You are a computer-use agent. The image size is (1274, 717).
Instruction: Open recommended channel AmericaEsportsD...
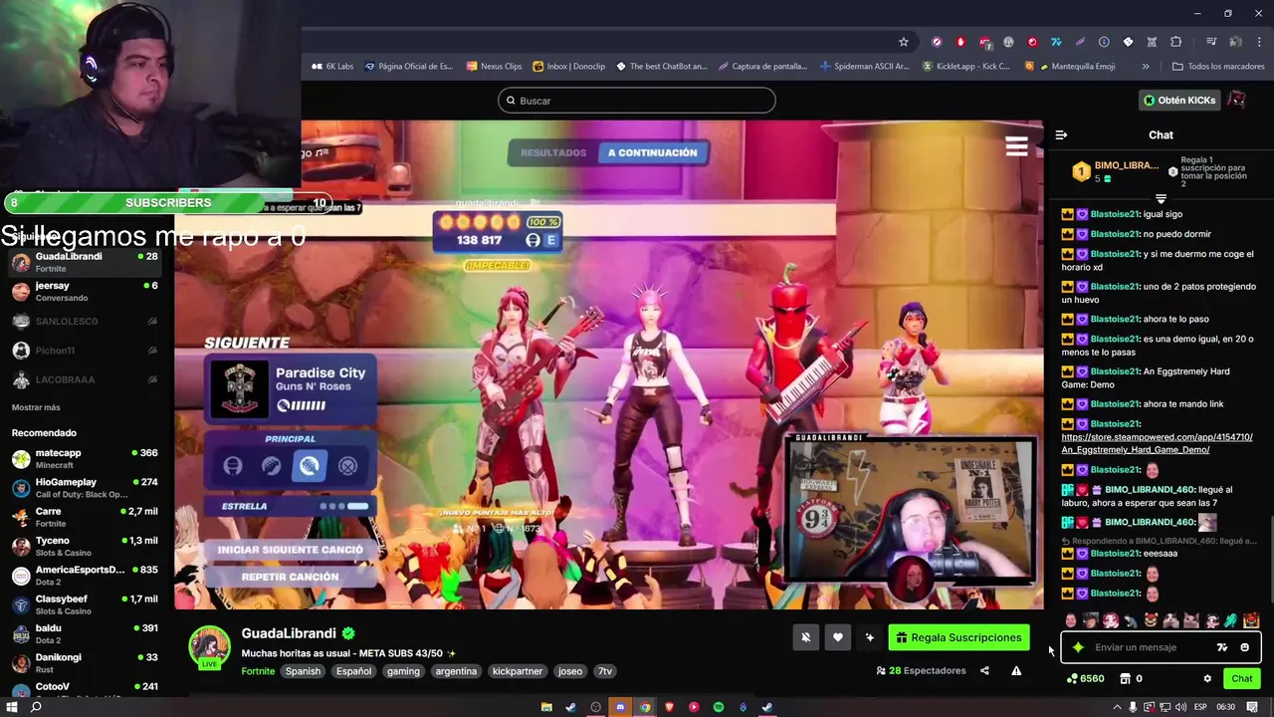tap(87, 576)
